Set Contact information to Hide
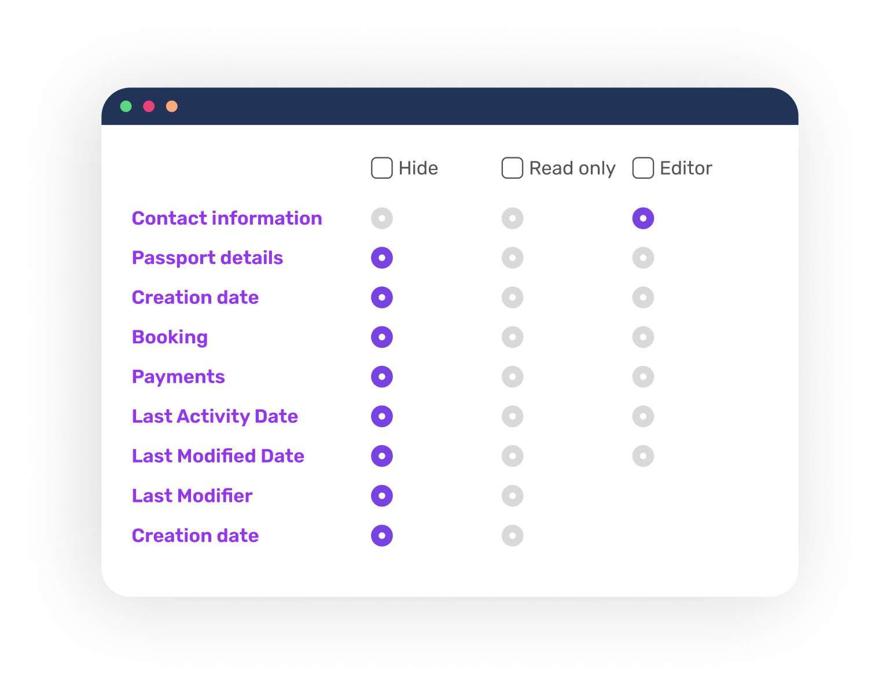882x694 pixels. coord(381,218)
